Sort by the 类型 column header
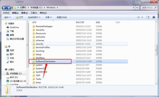159x97 pixels. tap(98, 22)
